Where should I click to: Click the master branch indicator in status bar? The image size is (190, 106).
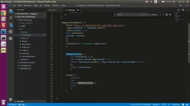pyautogui.click(x=13, y=105)
